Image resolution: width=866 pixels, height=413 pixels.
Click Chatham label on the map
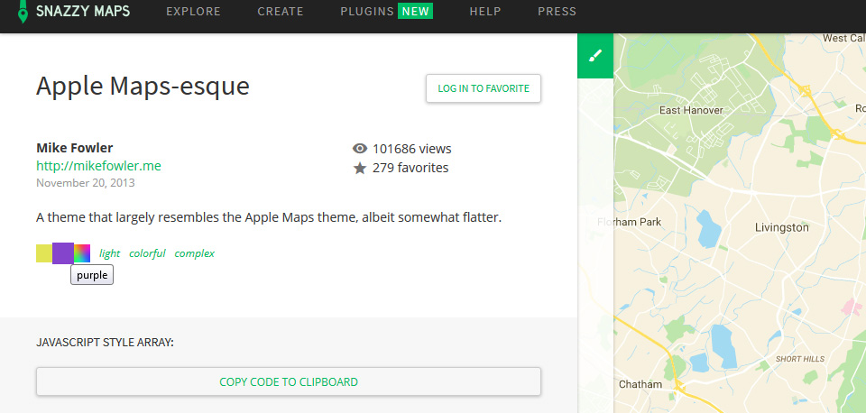point(640,384)
